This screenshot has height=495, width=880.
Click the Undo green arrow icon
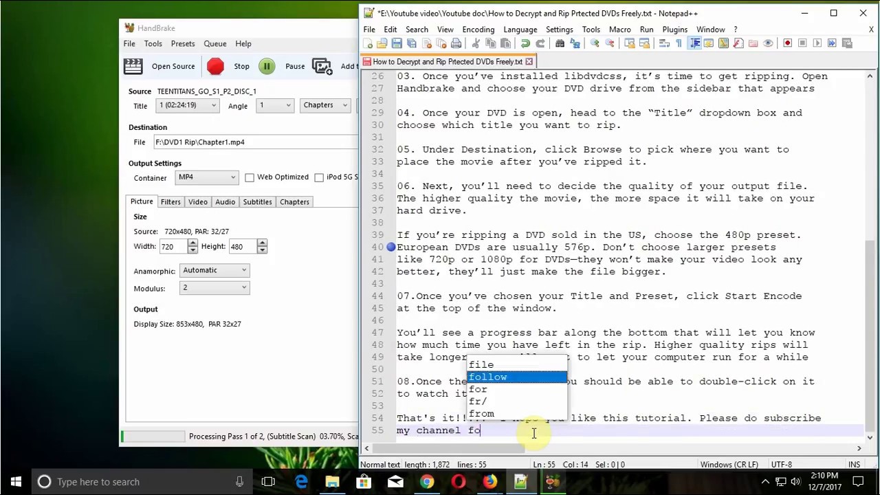point(525,43)
